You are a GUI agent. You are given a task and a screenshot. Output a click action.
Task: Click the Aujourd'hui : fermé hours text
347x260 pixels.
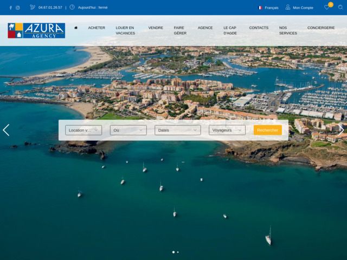click(93, 8)
